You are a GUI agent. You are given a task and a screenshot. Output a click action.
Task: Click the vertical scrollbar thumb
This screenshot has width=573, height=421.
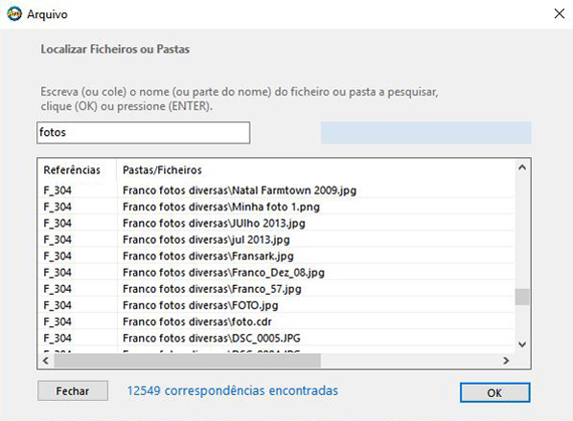pyautogui.click(x=522, y=297)
